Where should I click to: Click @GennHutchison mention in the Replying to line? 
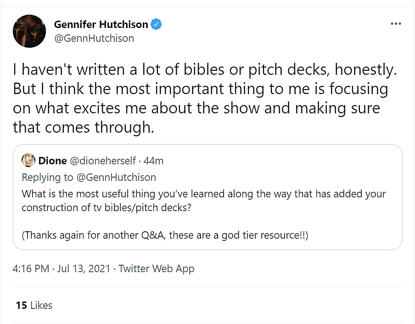pos(116,177)
